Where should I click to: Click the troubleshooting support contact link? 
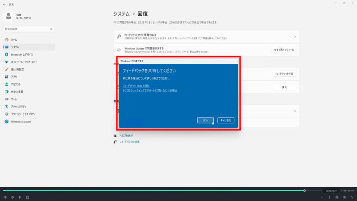click(150, 90)
